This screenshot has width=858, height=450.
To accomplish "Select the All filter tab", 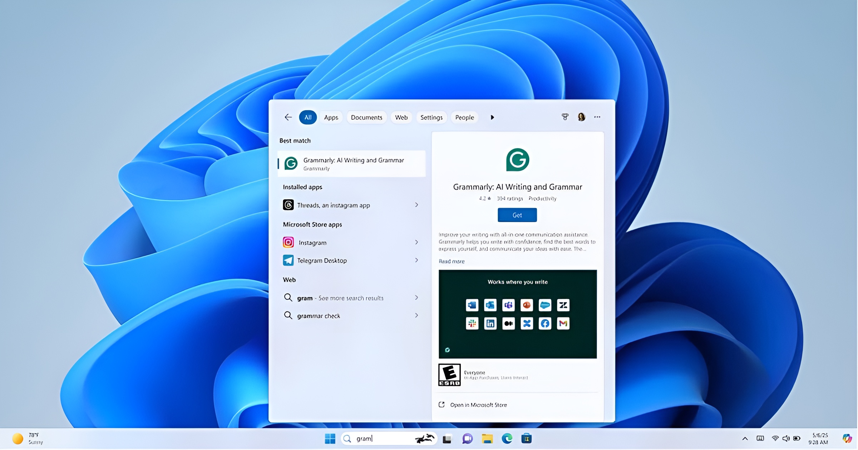I will point(308,117).
